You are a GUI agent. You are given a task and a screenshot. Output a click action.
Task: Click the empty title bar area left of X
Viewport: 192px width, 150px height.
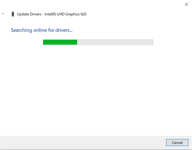point(101,4)
